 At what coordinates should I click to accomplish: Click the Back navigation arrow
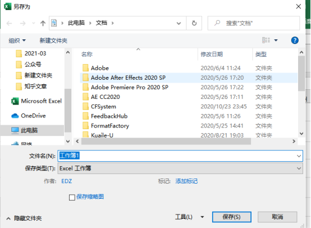click(x=9, y=24)
